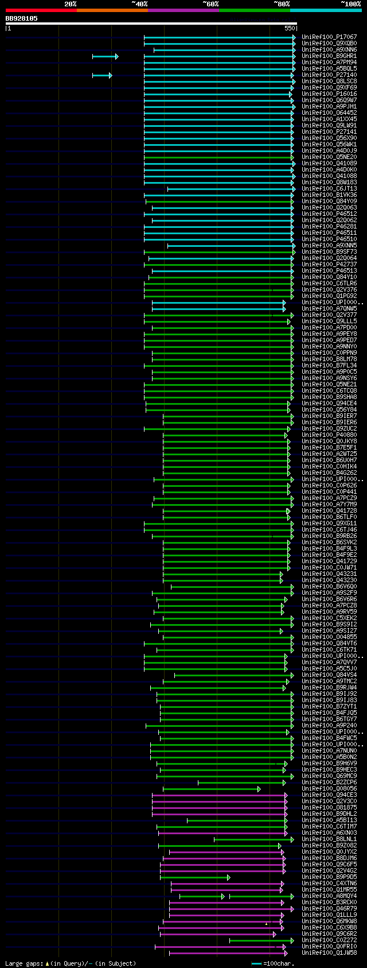Open hit UniRef100_P27140

329,75
